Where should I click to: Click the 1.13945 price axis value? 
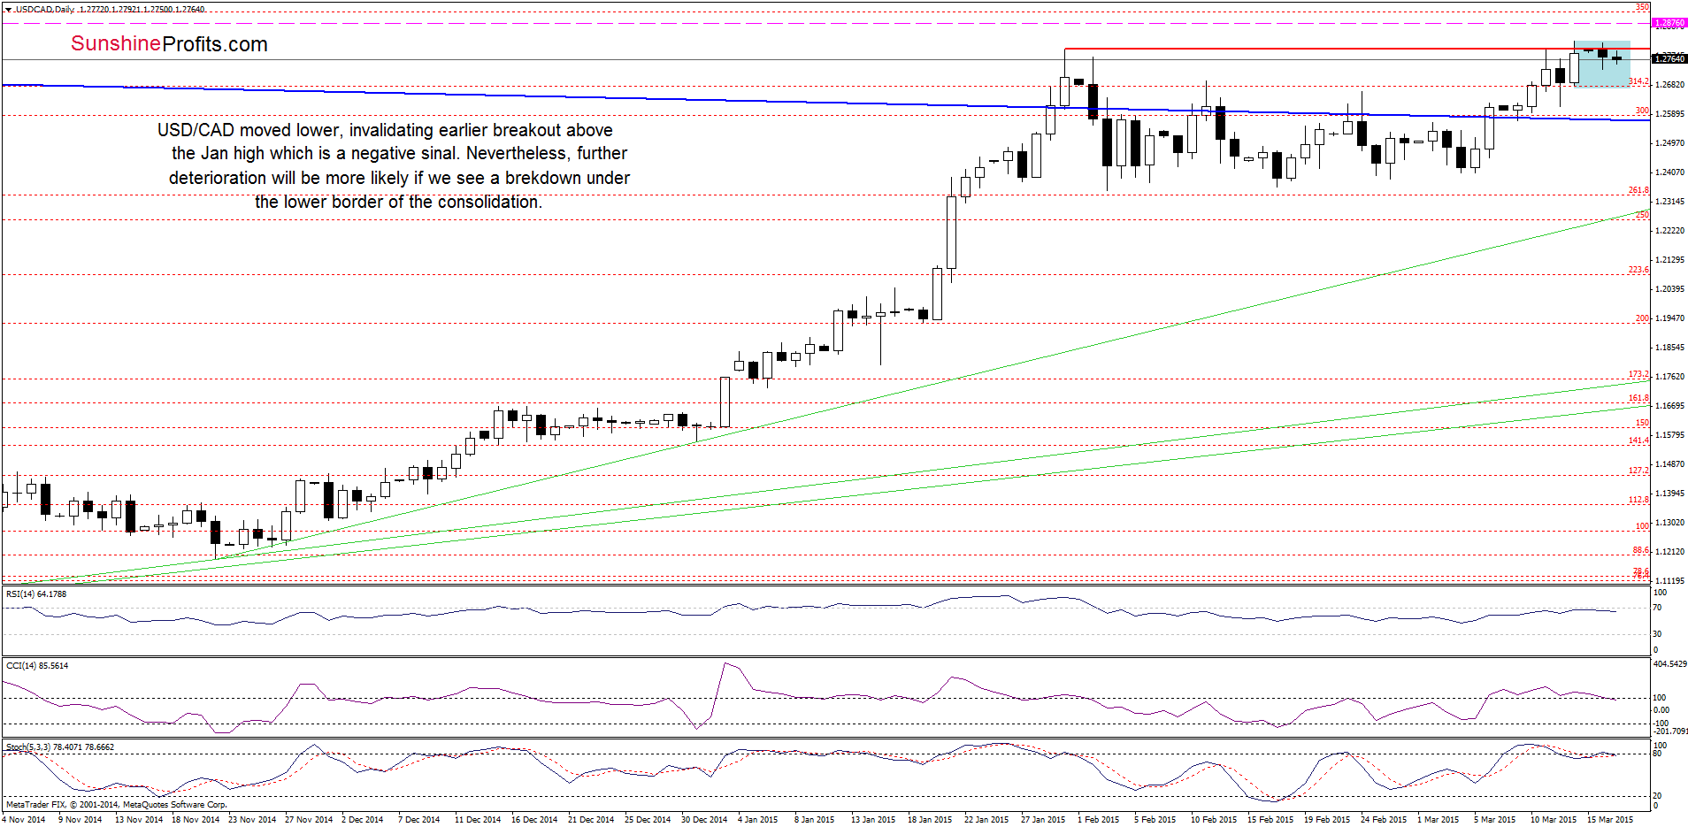pos(1669,494)
